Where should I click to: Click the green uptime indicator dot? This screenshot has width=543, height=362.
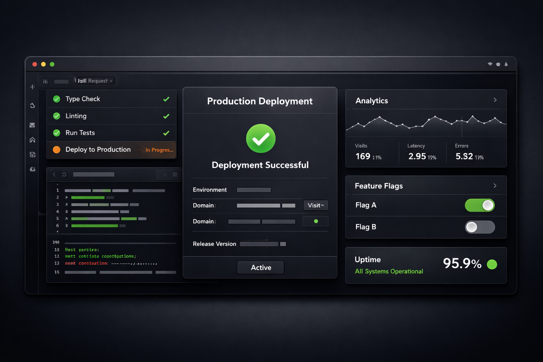point(492,264)
